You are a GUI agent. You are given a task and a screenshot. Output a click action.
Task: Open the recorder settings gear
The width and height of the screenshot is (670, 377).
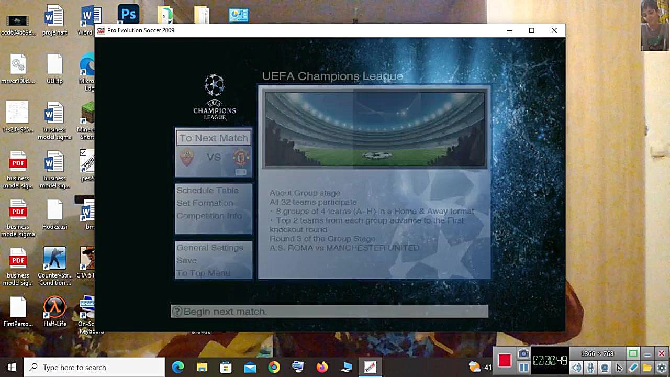662,368
